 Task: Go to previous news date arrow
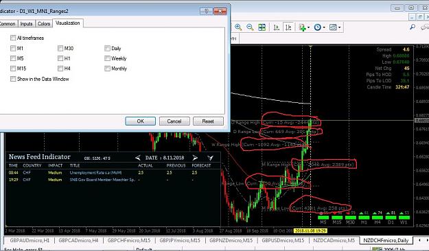tap(137, 158)
